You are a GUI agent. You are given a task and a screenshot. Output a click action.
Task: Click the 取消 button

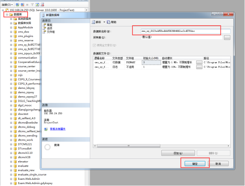pos(219,164)
